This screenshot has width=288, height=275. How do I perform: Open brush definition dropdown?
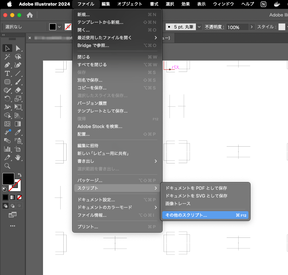tap(199, 27)
